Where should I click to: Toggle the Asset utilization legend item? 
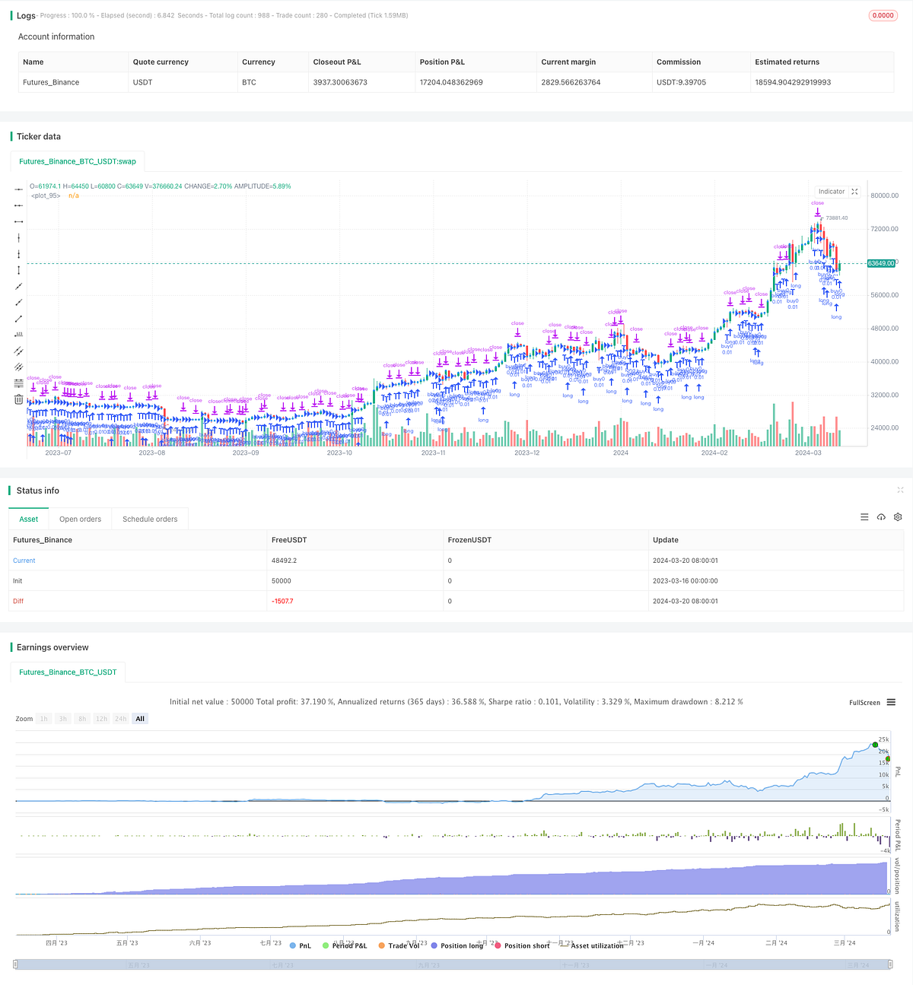coord(596,945)
